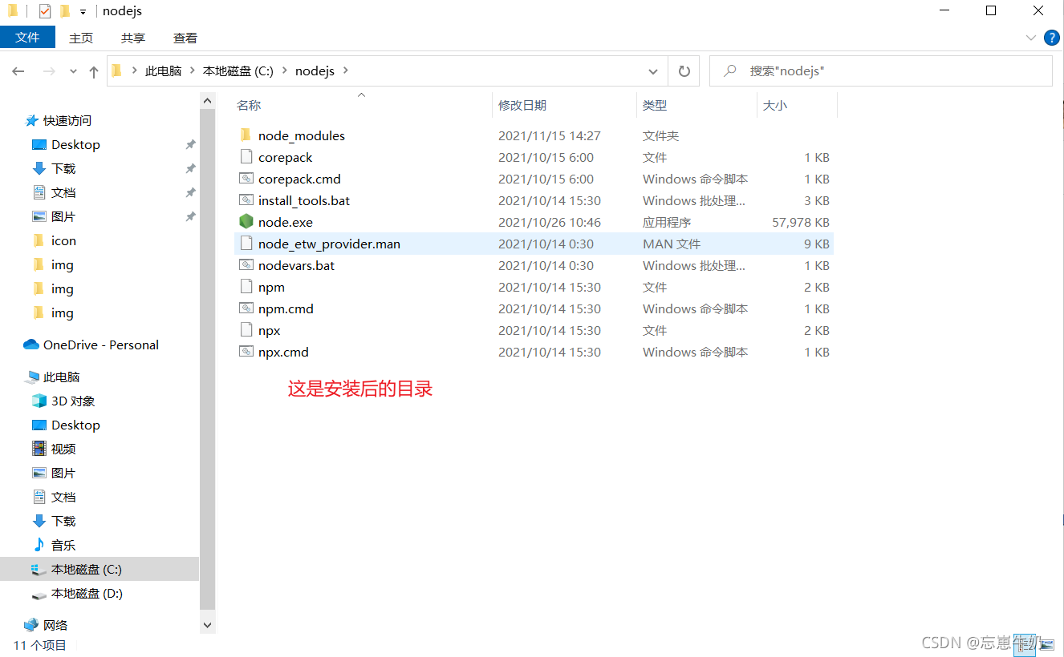
Task: Switch to large thumbnails view icon
Action: (1047, 644)
